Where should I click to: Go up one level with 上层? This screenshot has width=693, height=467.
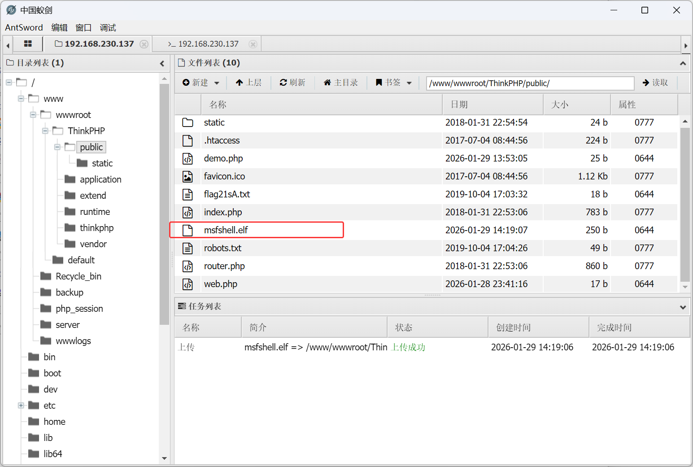[248, 83]
